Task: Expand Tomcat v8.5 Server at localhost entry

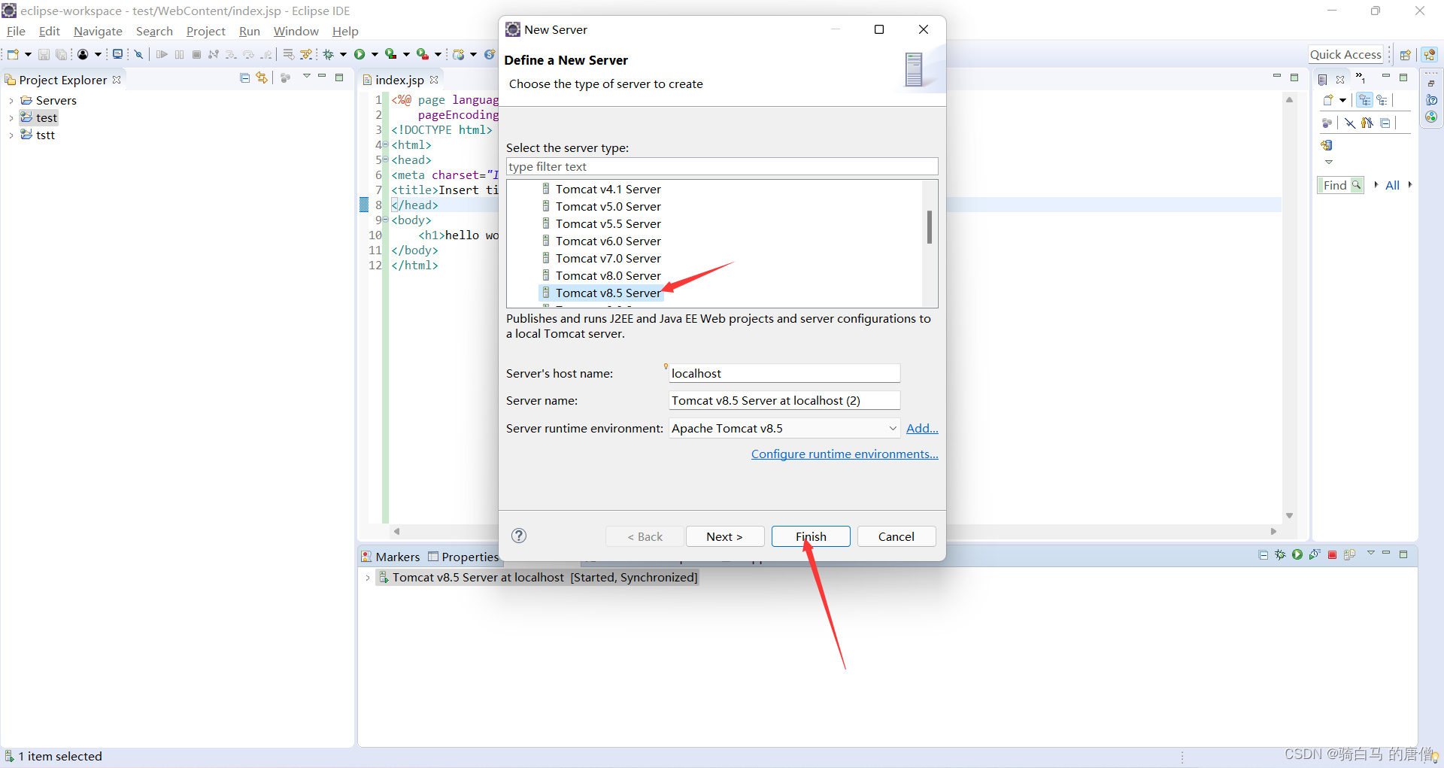Action: pyautogui.click(x=367, y=578)
